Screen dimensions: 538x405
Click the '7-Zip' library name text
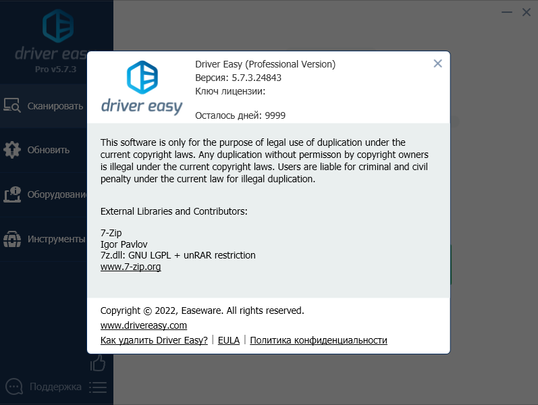[111, 233]
